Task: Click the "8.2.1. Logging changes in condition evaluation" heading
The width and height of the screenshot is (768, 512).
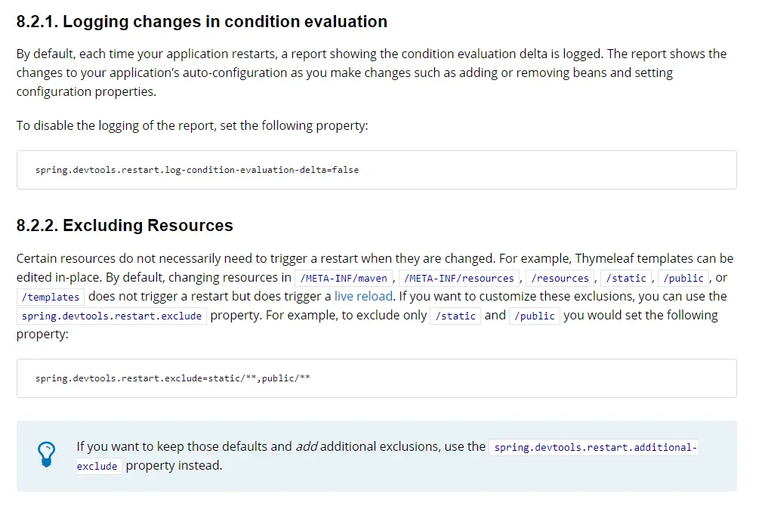Action: click(x=202, y=22)
